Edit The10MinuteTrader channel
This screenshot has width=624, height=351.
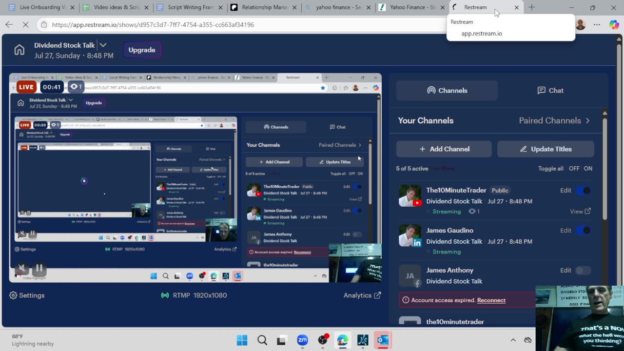(565, 191)
